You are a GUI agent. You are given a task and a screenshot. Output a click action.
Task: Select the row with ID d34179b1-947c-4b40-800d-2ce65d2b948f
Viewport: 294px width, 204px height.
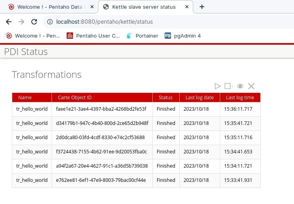136,123
